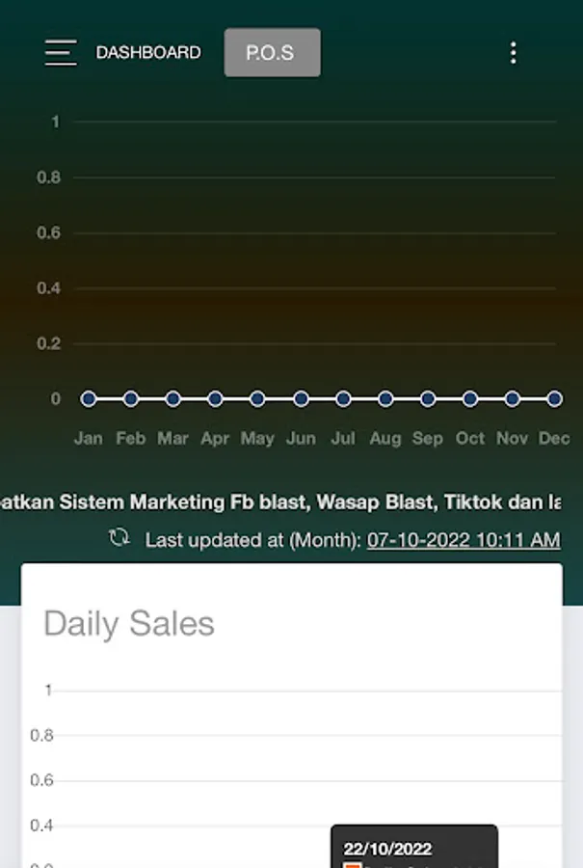Image resolution: width=583 pixels, height=868 pixels.
Task: Tap the Jun data point circle
Action: 301,398
